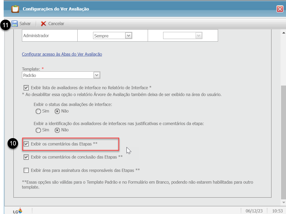The height and width of the screenshot is (214, 286).
Task: Click the clipboard icon in title bar
Action: click(15, 9)
